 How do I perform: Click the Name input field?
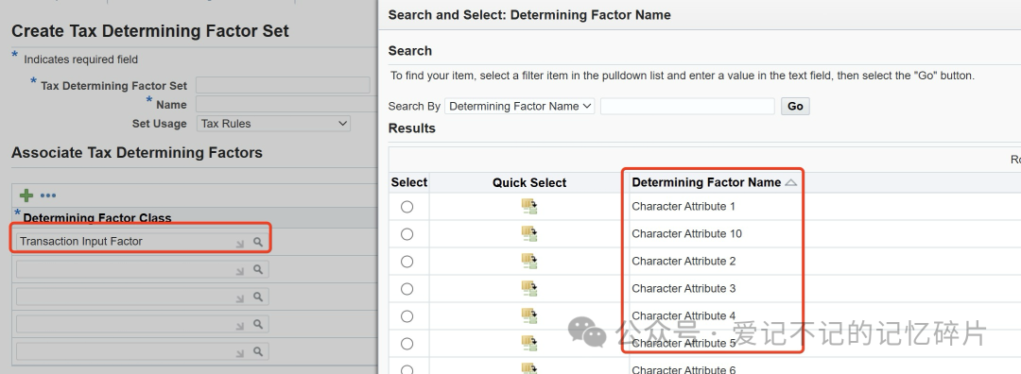click(286, 104)
